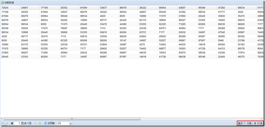Select the cell containing 5848
Viewport: 265px width, 127px height.
point(227,40)
